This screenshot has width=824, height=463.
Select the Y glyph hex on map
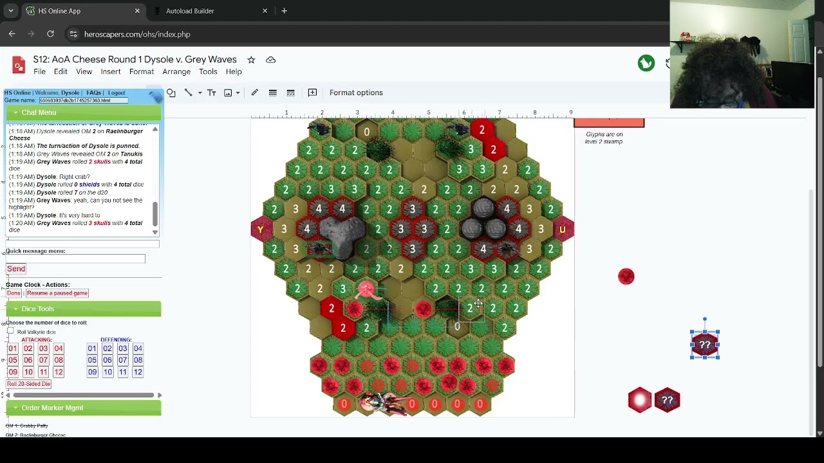pyautogui.click(x=260, y=230)
